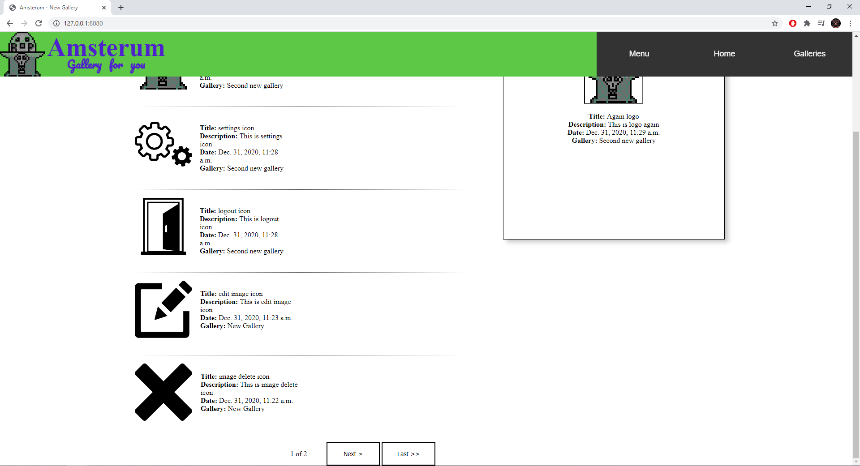Click 'Date: Dec. 31, 2020, 11:22 a.m.' text
The width and height of the screenshot is (860, 466).
[x=247, y=401]
